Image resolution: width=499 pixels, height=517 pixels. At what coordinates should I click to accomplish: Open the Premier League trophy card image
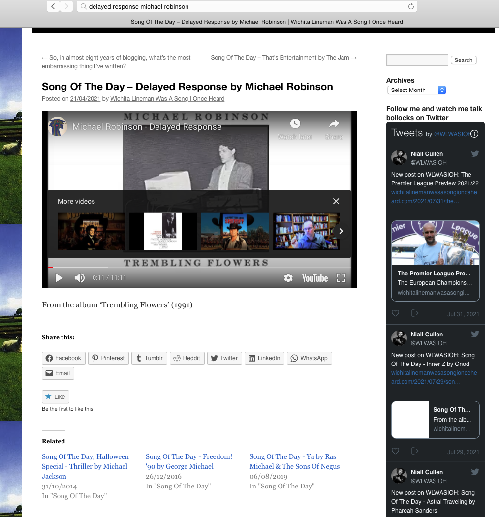coord(436,243)
